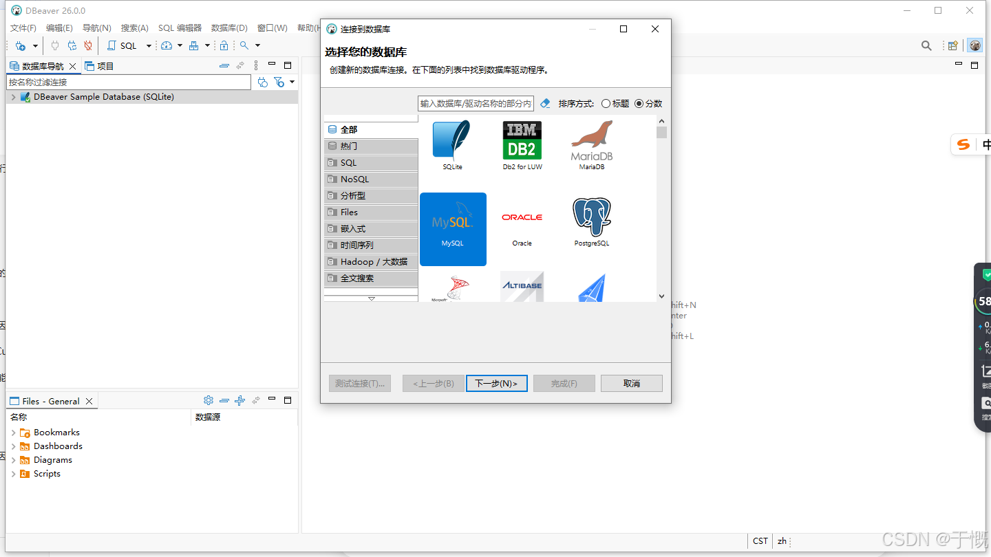Click the global search icon at top right

[927, 45]
